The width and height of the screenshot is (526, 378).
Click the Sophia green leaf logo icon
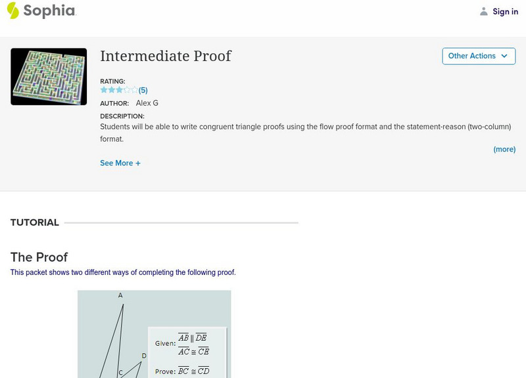12,10
